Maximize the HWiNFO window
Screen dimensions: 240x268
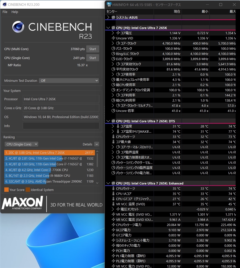[221, 5]
